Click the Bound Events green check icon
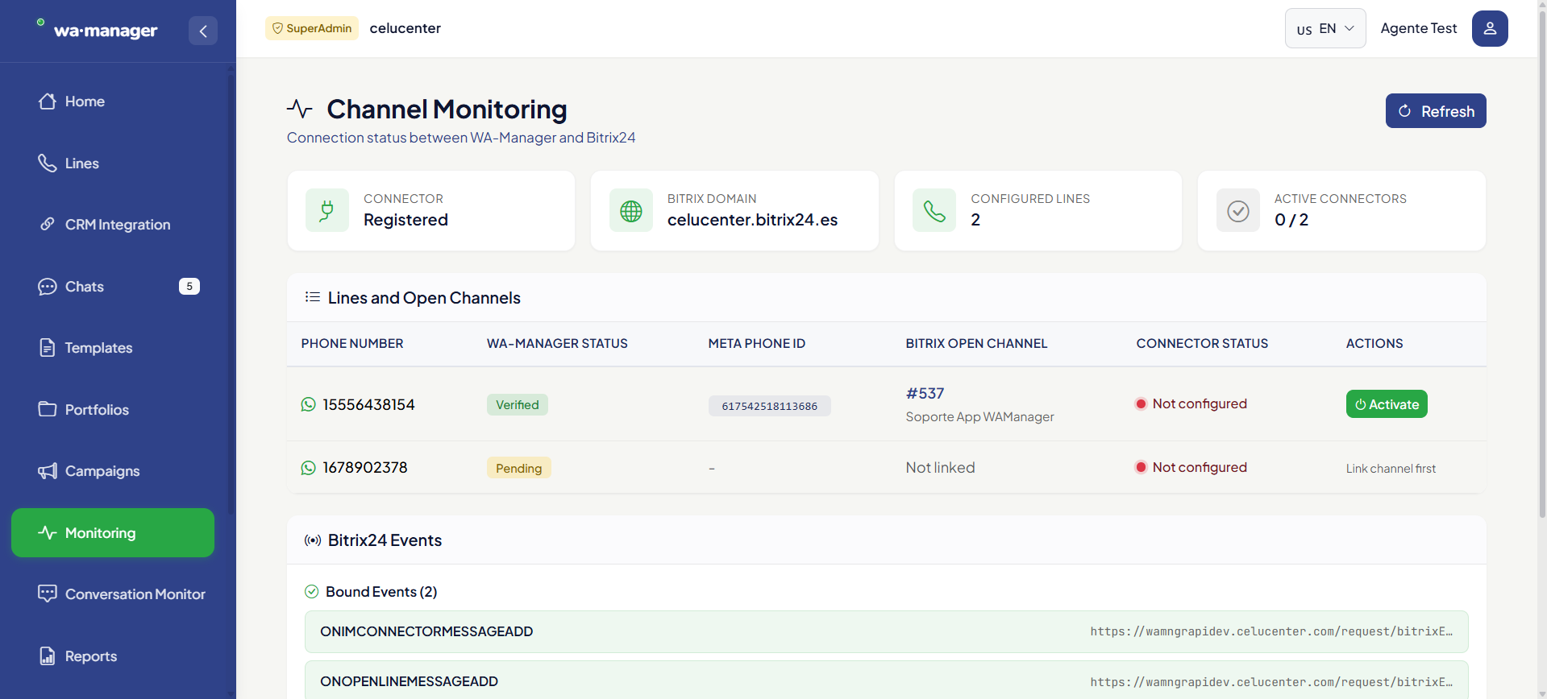The image size is (1547, 699). coord(312,592)
